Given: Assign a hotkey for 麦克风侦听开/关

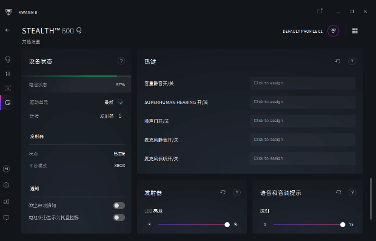Looking at the screenshot, I should coord(303,158).
